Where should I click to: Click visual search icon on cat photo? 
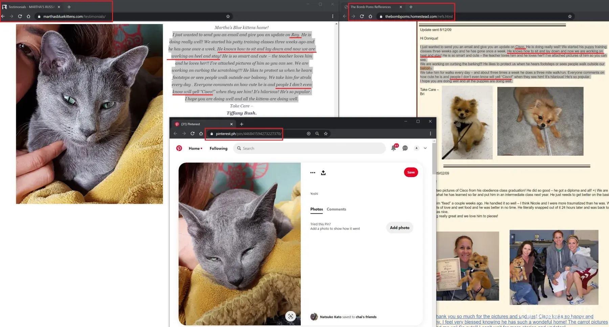pos(290,316)
